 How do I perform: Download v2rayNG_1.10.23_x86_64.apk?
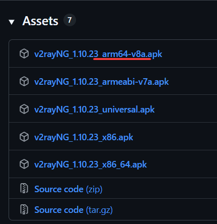[x=91, y=164]
